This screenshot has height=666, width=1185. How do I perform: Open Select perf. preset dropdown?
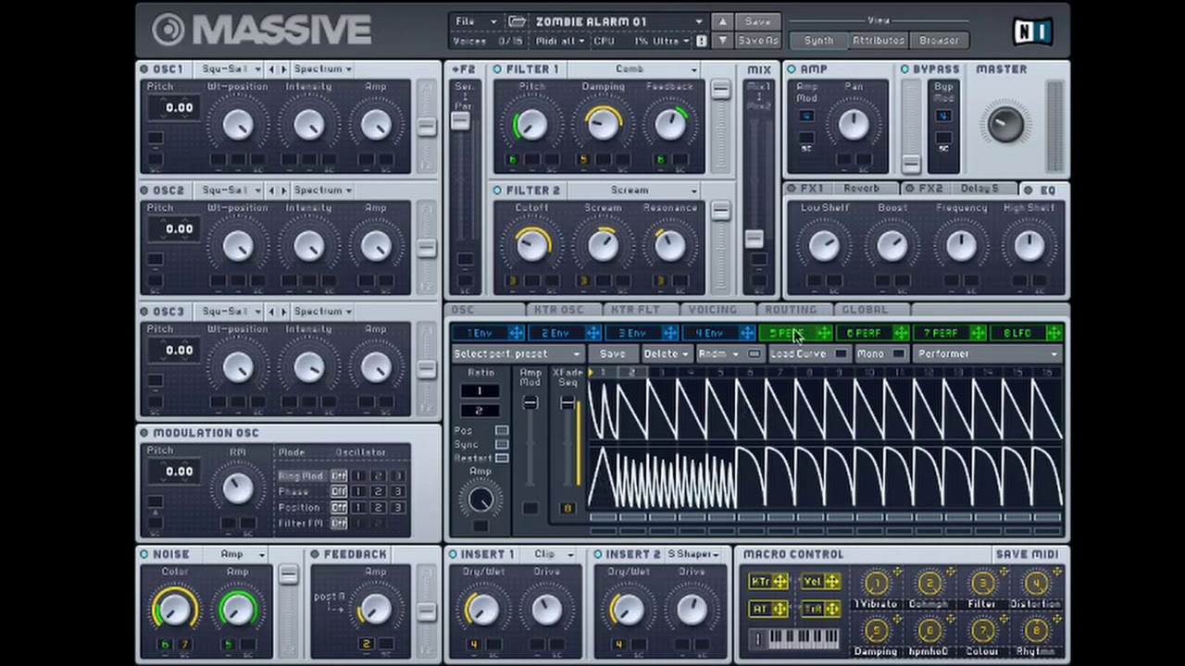coord(518,354)
